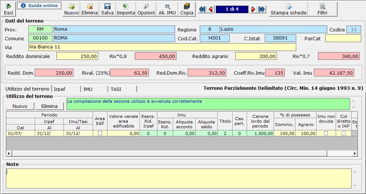This screenshot has height=194, width=366.
Task: Go to the next record arrow
Action: point(253,9)
